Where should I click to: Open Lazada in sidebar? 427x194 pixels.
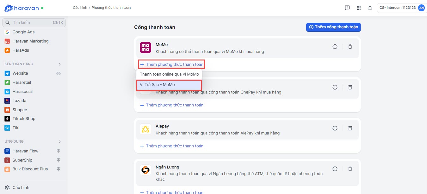pos(19,101)
